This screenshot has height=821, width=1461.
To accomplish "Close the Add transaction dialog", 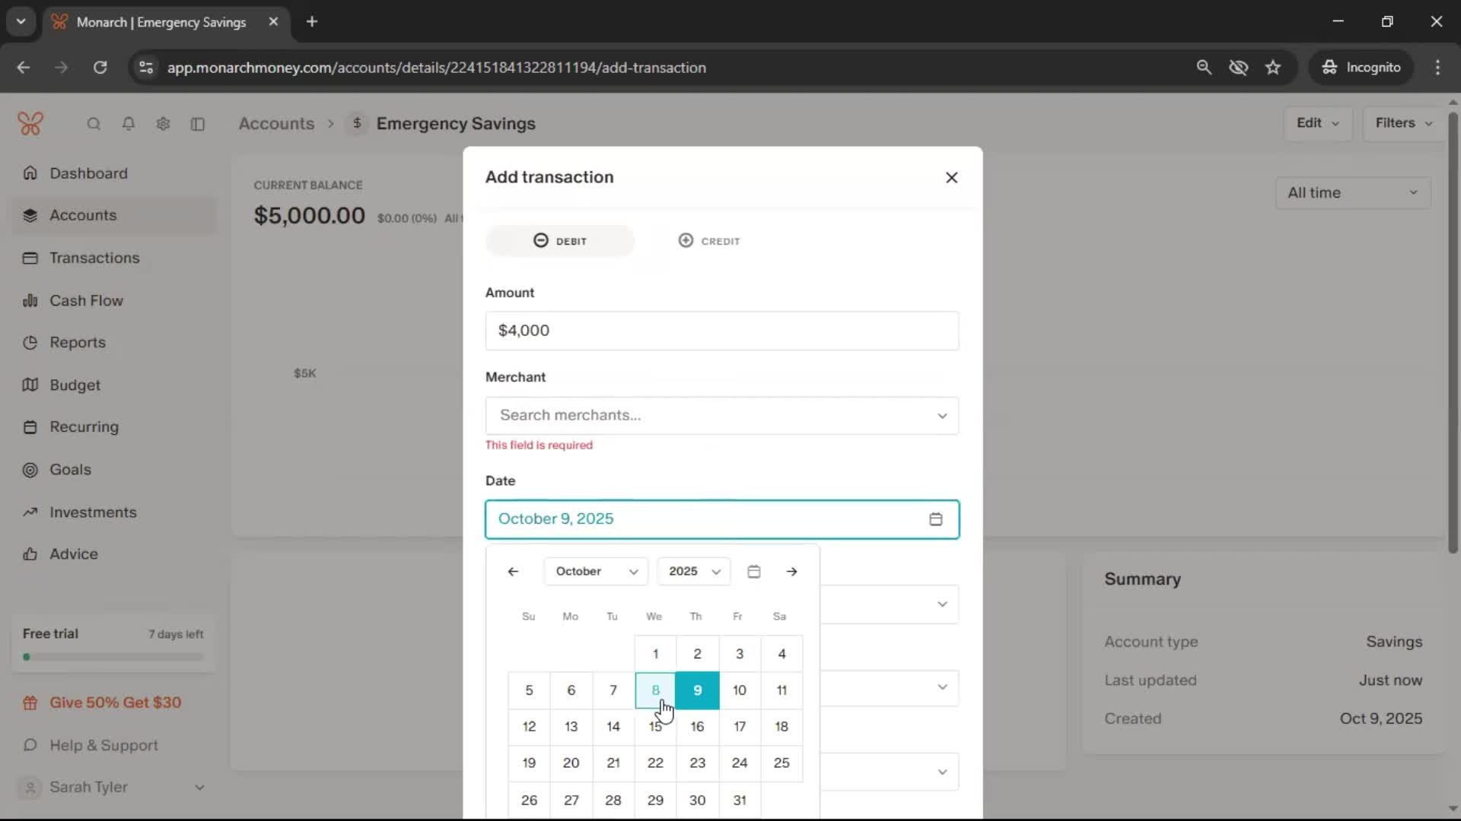I will click(x=951, y=178).
